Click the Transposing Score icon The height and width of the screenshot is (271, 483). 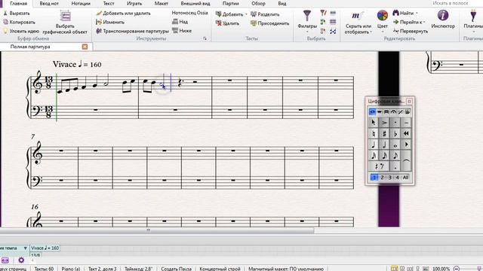[x=99, y=31]
